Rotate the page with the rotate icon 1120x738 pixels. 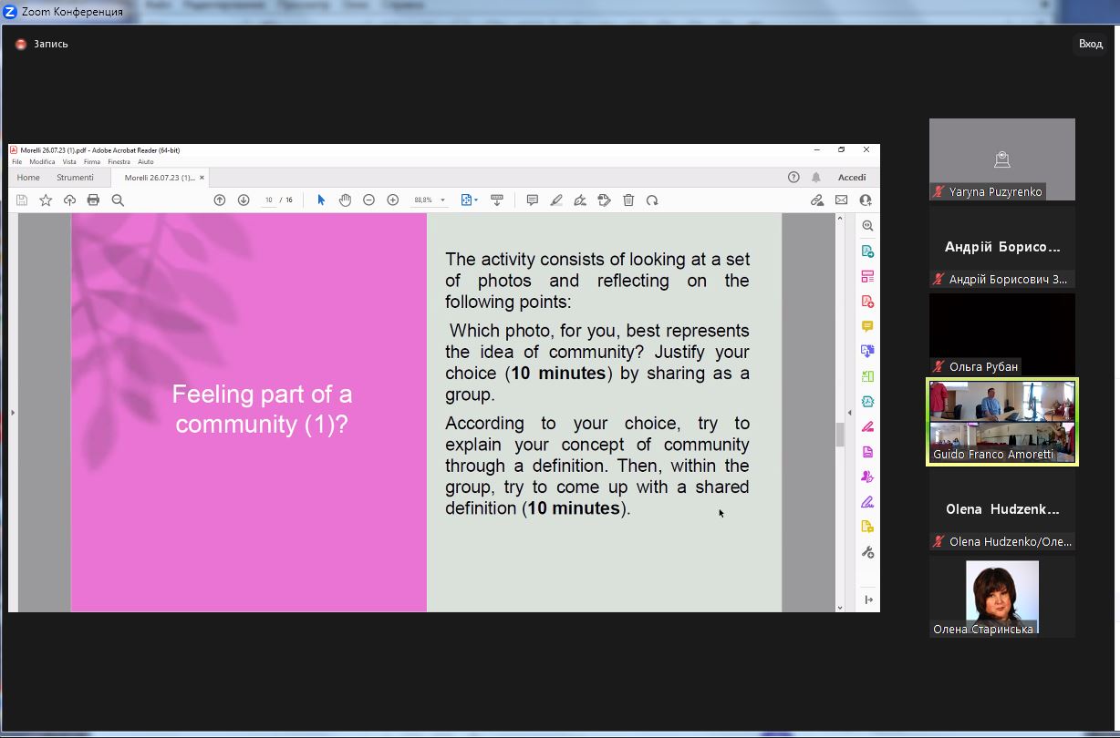652,200
